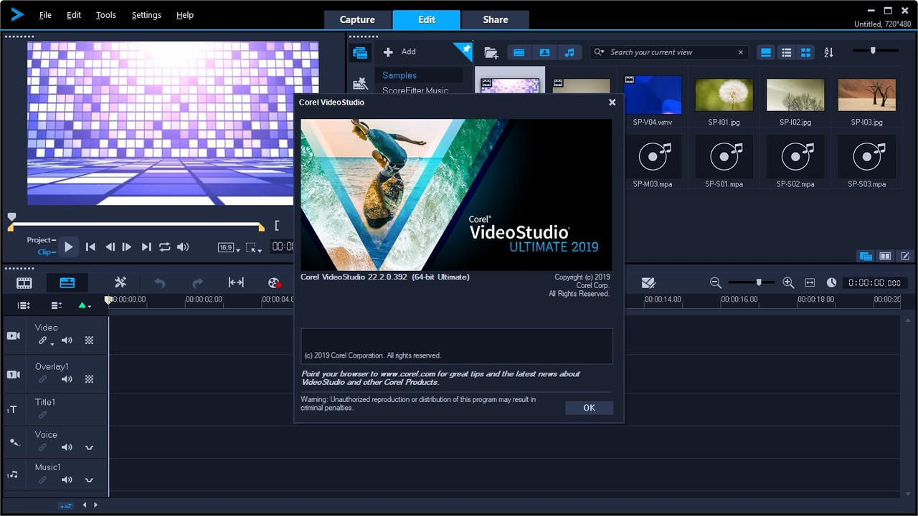
Task: Sort library clips with A-Z sort icon
Action: point(829,52)
